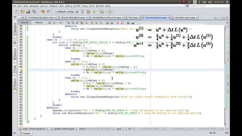Maximize the editor window with the restore icon

point(227,18)
